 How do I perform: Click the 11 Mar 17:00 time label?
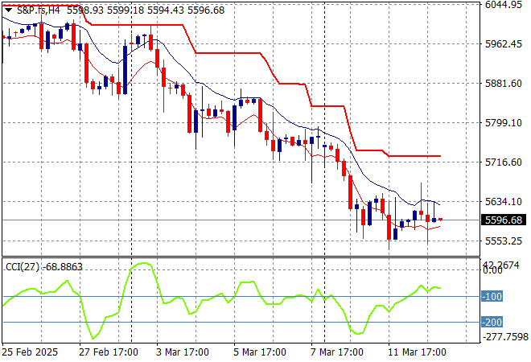tap(417, 352)
